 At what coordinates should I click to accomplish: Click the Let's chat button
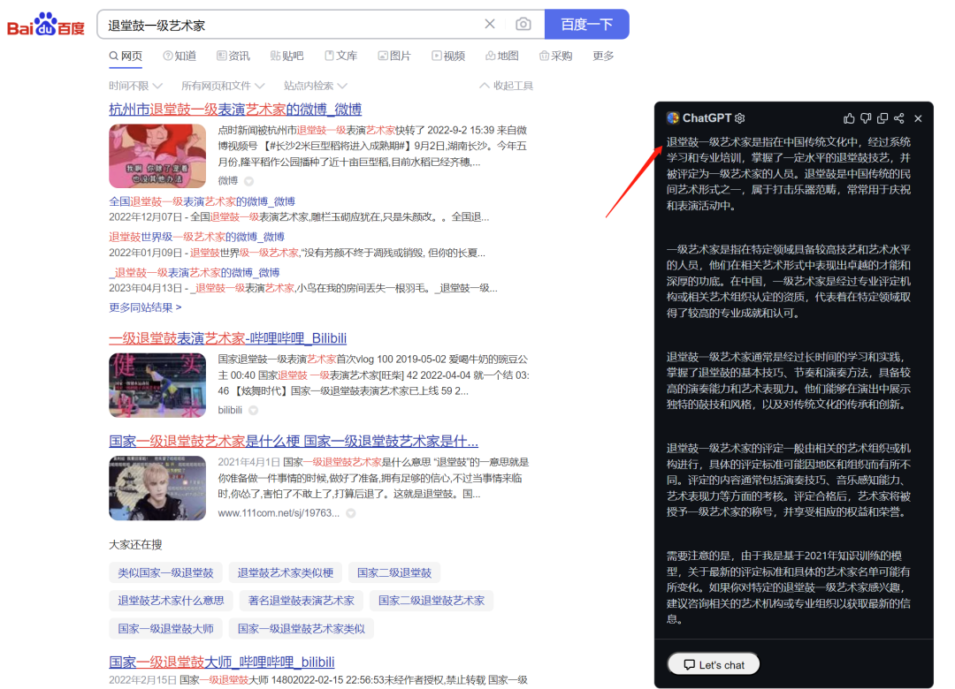pyautogui.click(x=714, y=664)
